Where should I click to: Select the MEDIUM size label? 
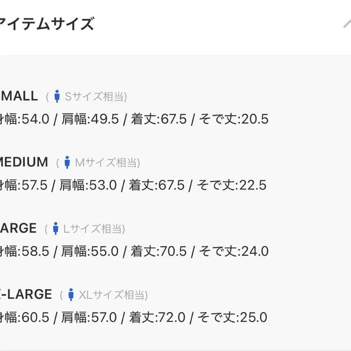click(x=24, y=162)
